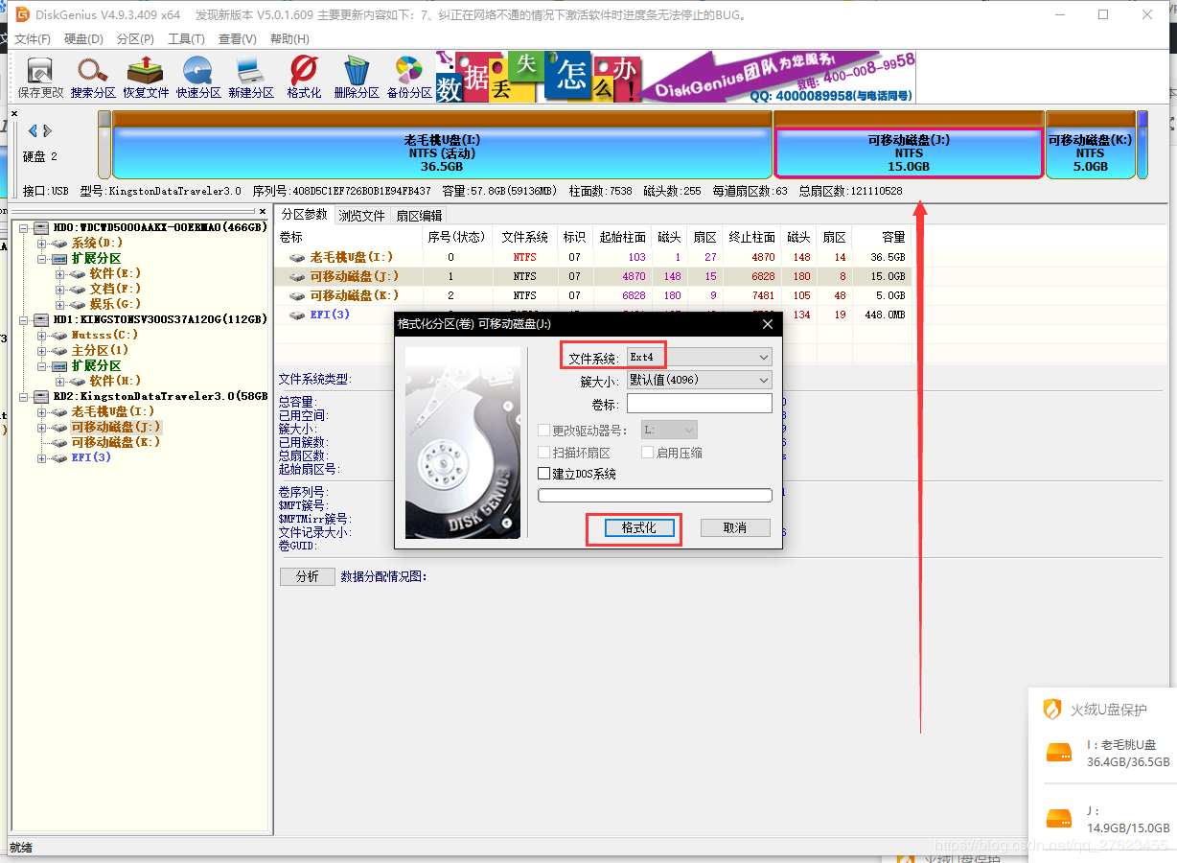This screenshot has height=863, width=1177.
Task: Switch to the 浏览文件 tab
Action: (361, 216)
